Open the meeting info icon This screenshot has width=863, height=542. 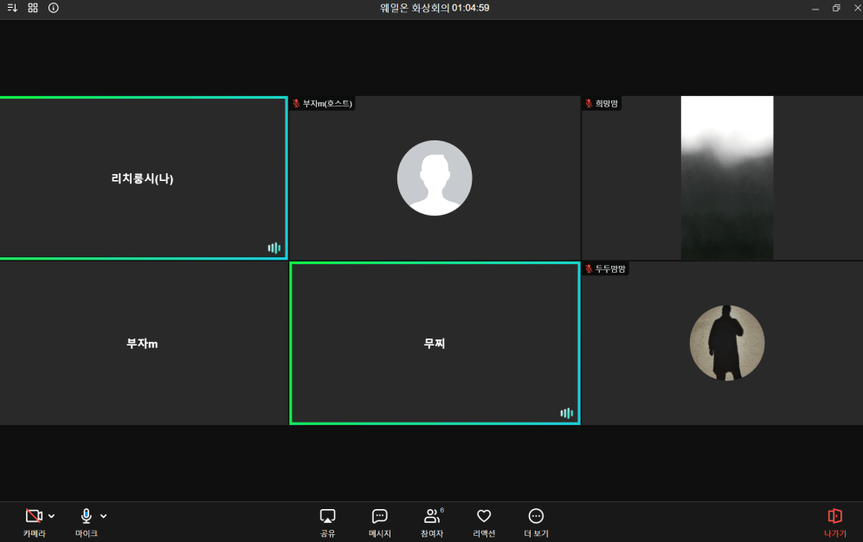pyautogui.click(x=54, y=8)
